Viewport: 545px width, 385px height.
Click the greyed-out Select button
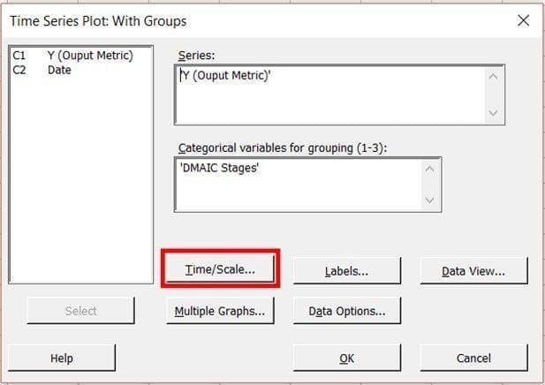click(80, 311)
